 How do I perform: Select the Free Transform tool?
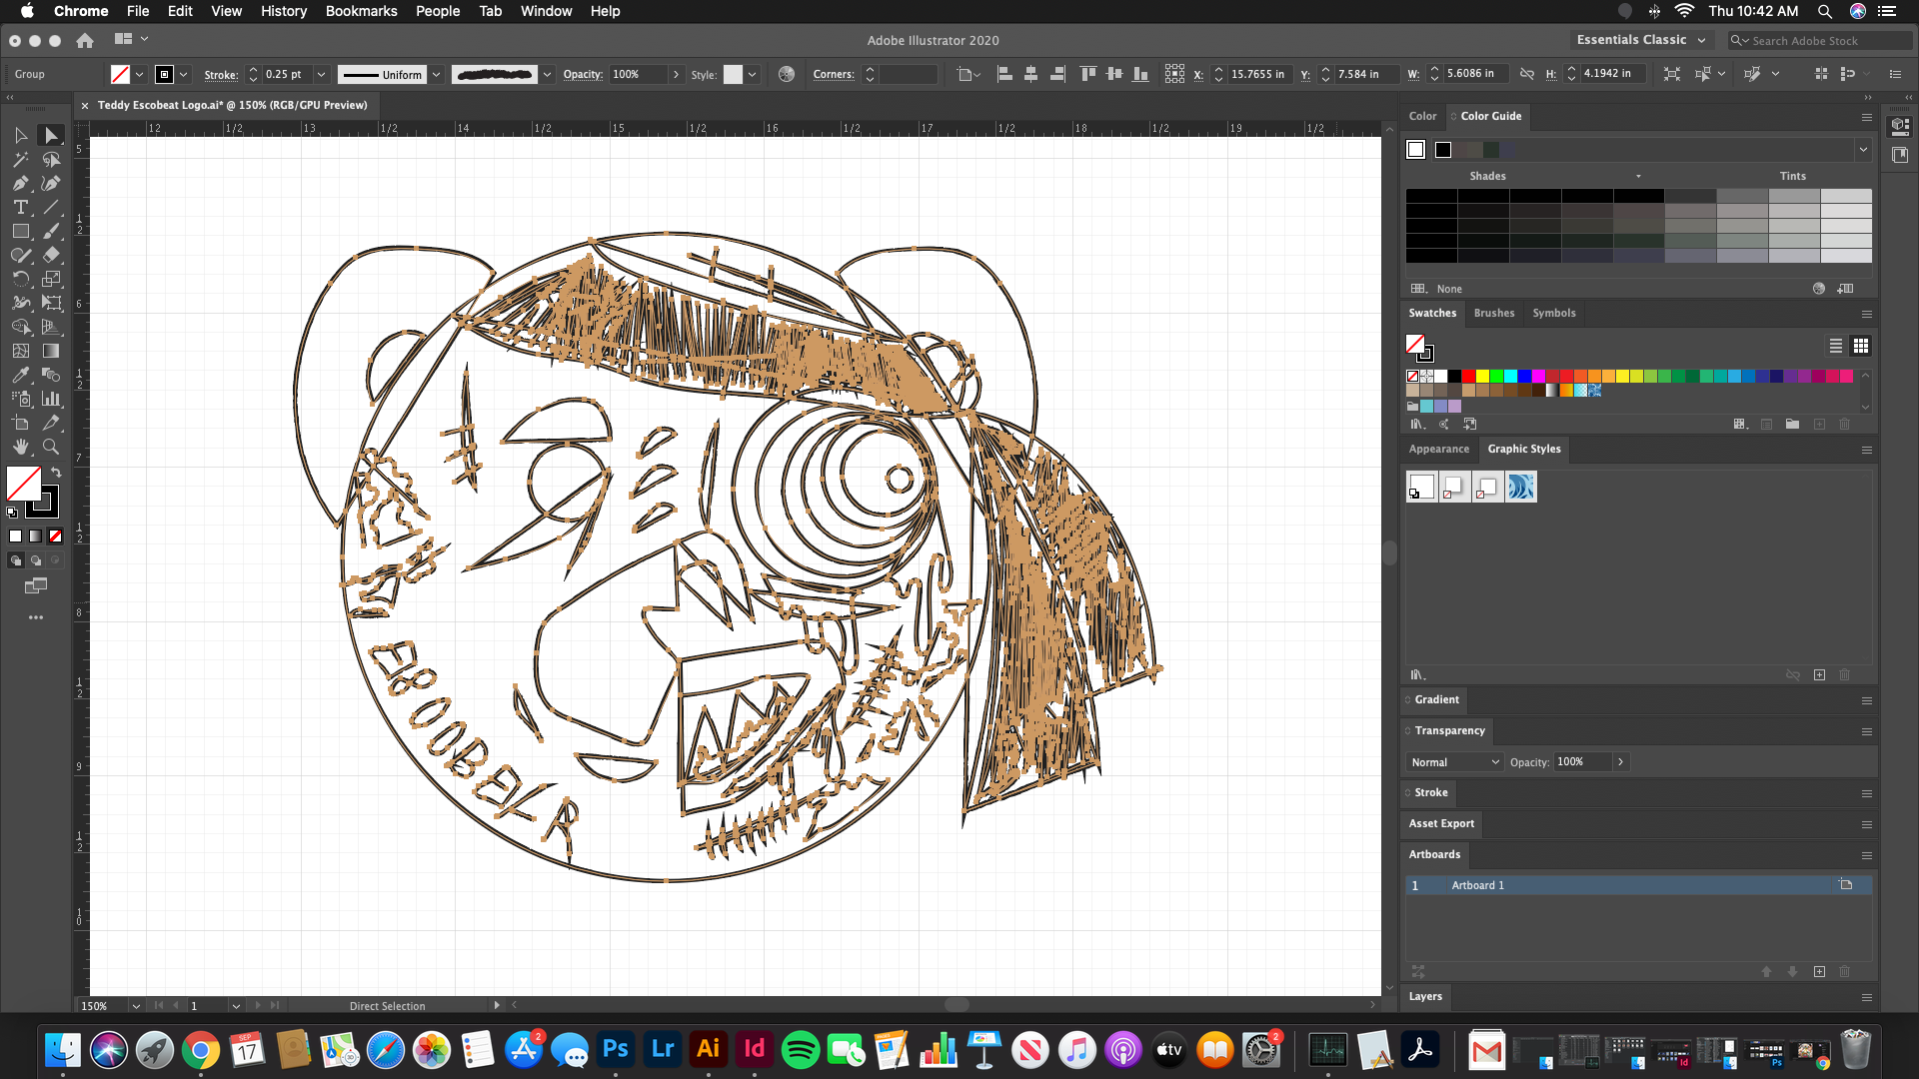pyautogui.click(x=51, y=303)
